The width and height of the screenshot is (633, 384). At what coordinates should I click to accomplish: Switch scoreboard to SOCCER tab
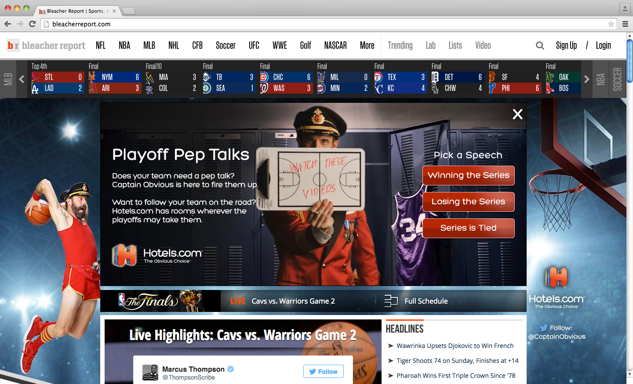point(617,79)
